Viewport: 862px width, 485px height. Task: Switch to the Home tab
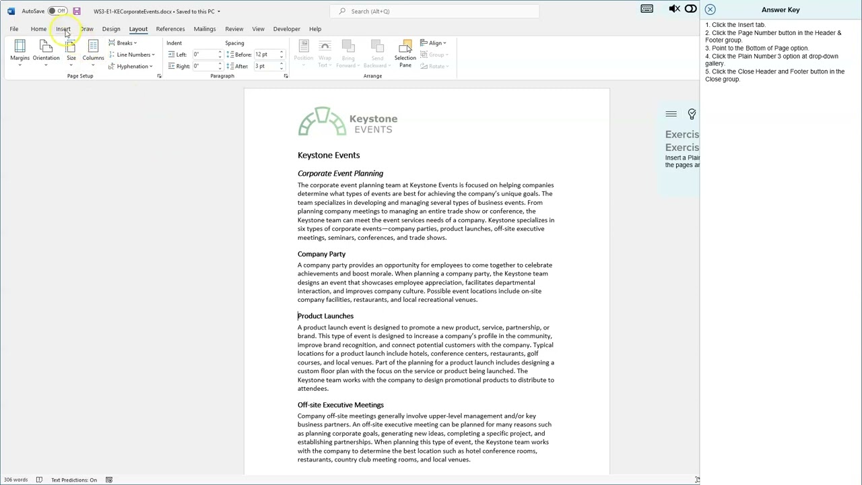click(38, 29)
